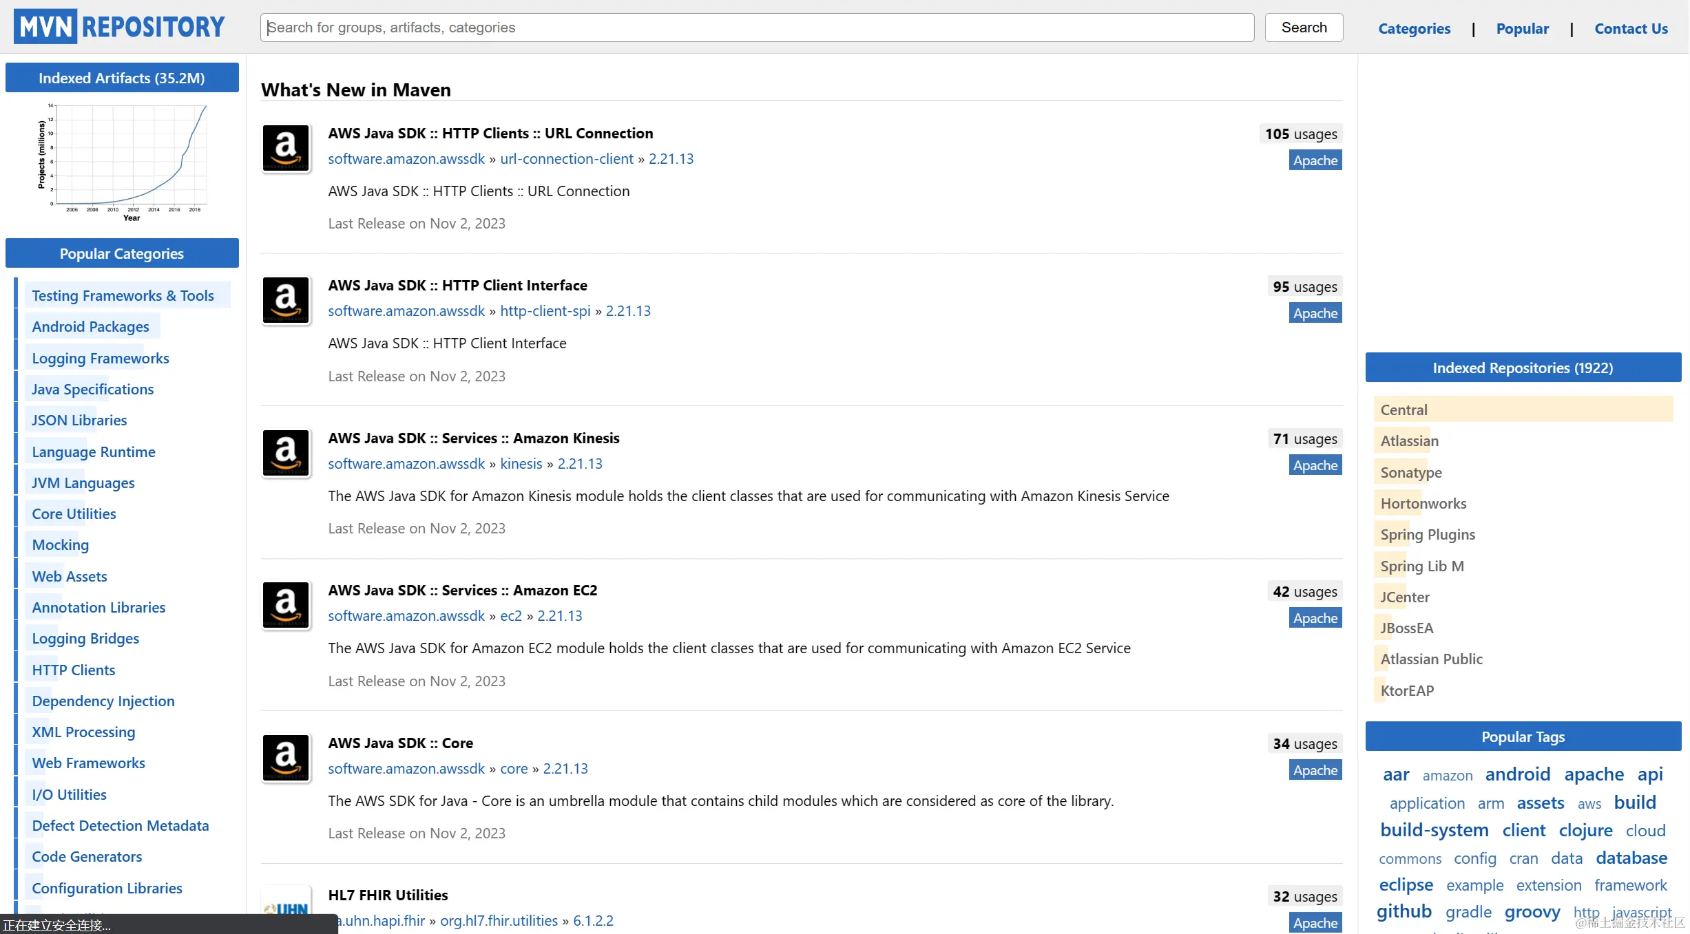The image size is (1690, 934).
Task: Click the Amazon icon beside HTTP Client Interface
Action: (286, 301)
